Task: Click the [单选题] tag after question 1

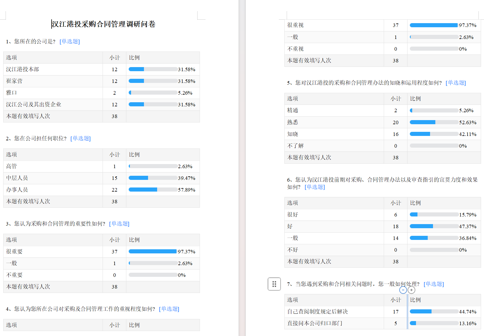Action: 69,41
